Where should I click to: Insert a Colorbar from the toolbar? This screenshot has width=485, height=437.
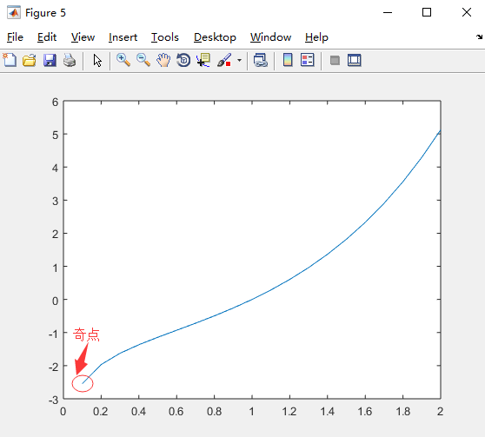coord(288,60)
